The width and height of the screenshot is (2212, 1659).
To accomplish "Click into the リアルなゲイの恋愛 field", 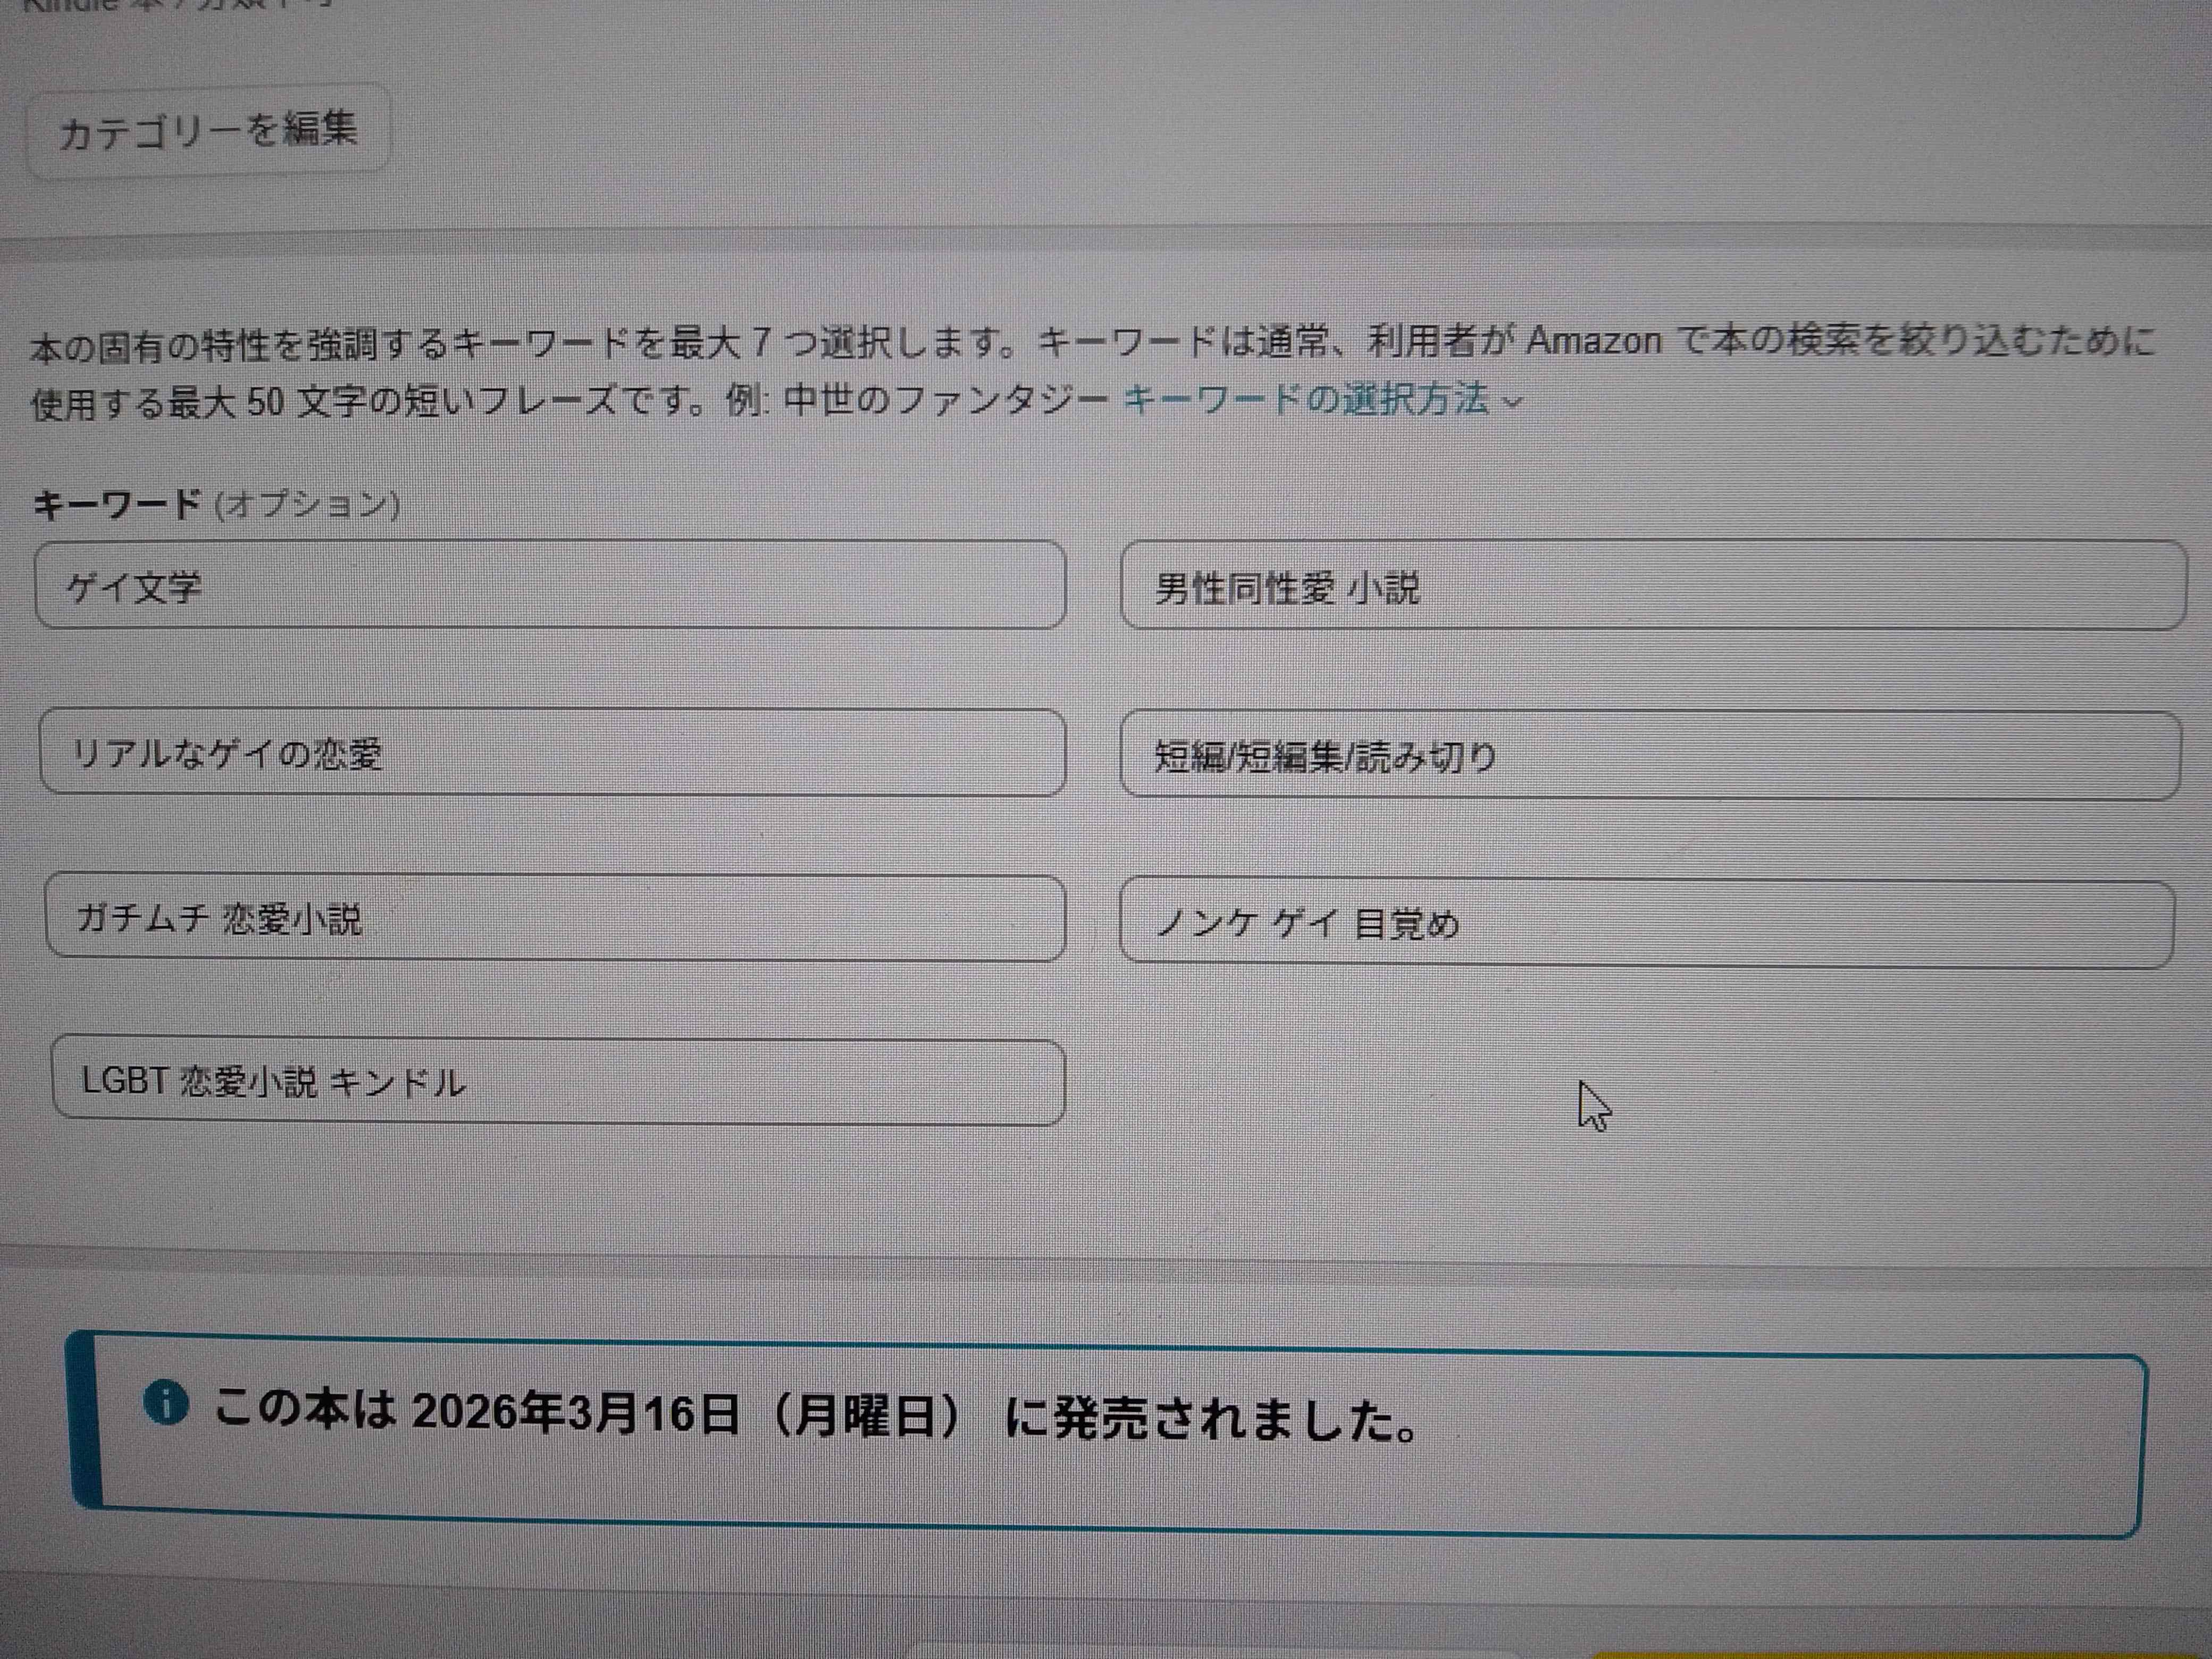I will coord(552,752).
